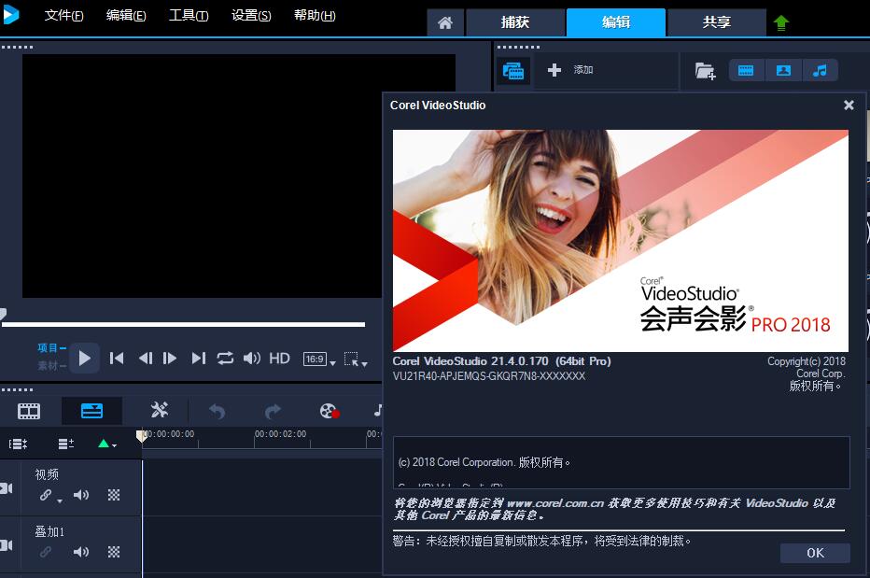Select the 叠加1 track label

pos(49,531)
